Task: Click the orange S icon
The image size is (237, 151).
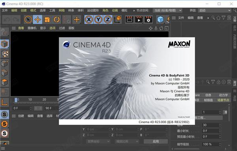Action: coord(4,124)
